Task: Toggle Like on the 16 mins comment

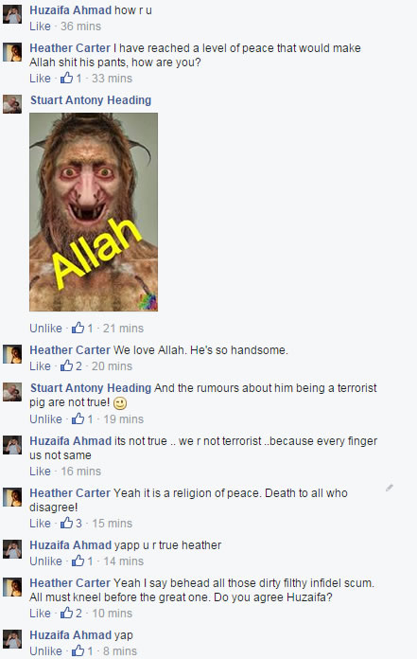Action: [40, 472]
